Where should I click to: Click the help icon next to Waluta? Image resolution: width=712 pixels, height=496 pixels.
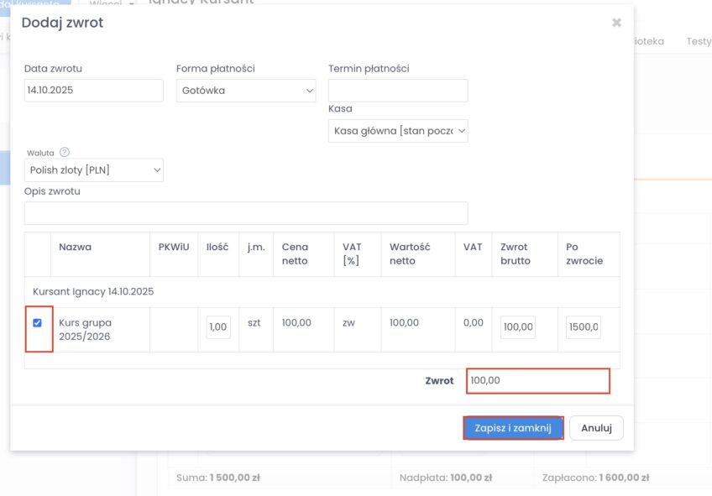click(65, 153)
